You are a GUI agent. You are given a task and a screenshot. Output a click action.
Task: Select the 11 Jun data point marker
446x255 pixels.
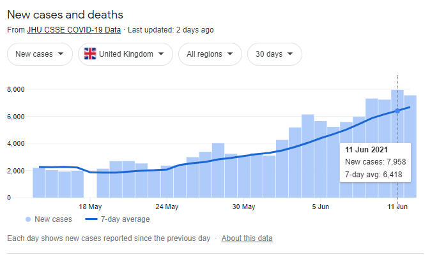(397, 111)
